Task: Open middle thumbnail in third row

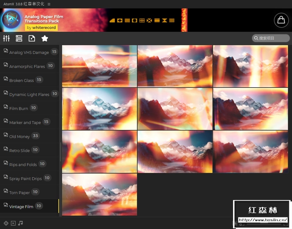Action: (175, 152)
